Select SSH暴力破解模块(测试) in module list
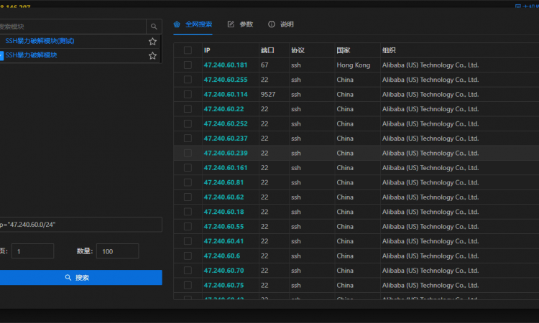The image size is (539, 323). [x=40, y=41]
